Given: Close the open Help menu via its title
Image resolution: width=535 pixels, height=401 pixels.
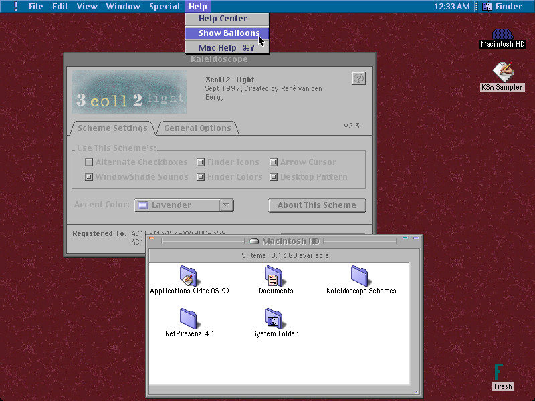Looking at the screenshot, I should [x=198, y=6].
